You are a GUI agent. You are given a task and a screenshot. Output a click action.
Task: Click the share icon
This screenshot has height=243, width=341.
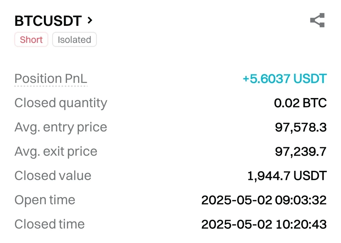[x=317, y=20]
